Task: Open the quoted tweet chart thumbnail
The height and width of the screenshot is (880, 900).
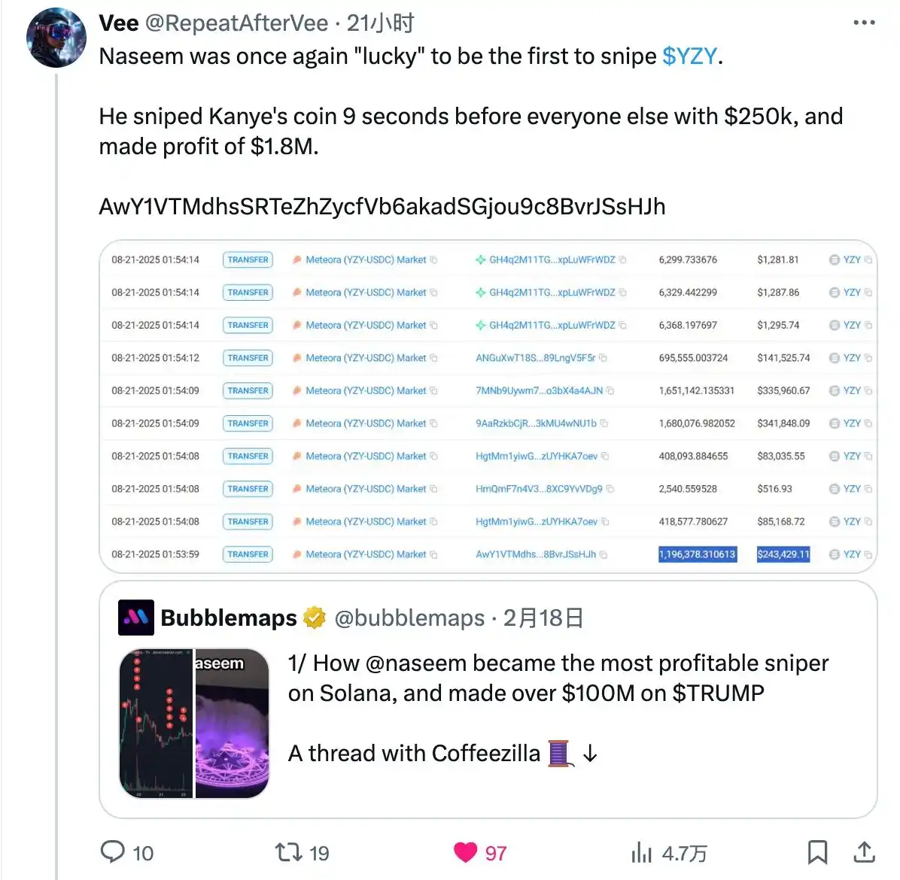Action: pyautogui.click(x=157, y=723)
